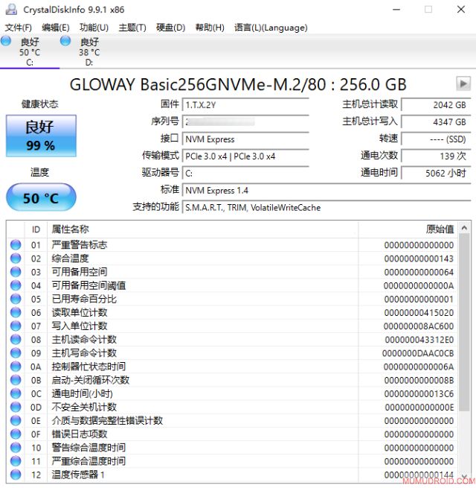Viewport: 476px width, 488px height.
Task: Click the blue status circle above the C: drive
Action: pyautogui.click(x=6, y=41)
